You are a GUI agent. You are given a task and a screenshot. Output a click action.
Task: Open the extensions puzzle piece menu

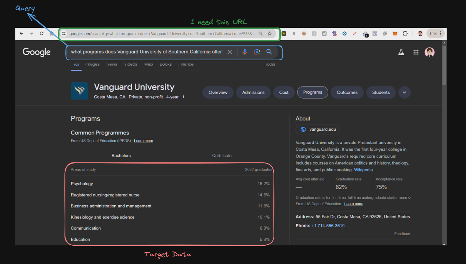click(x=405, y=33)
